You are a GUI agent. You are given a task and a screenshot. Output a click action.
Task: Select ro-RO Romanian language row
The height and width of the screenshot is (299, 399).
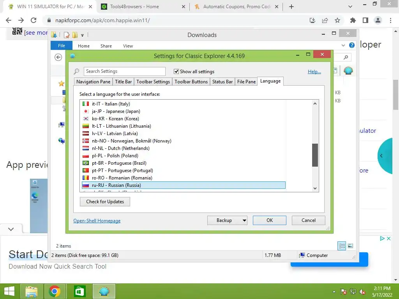click(x=184, y=178)
